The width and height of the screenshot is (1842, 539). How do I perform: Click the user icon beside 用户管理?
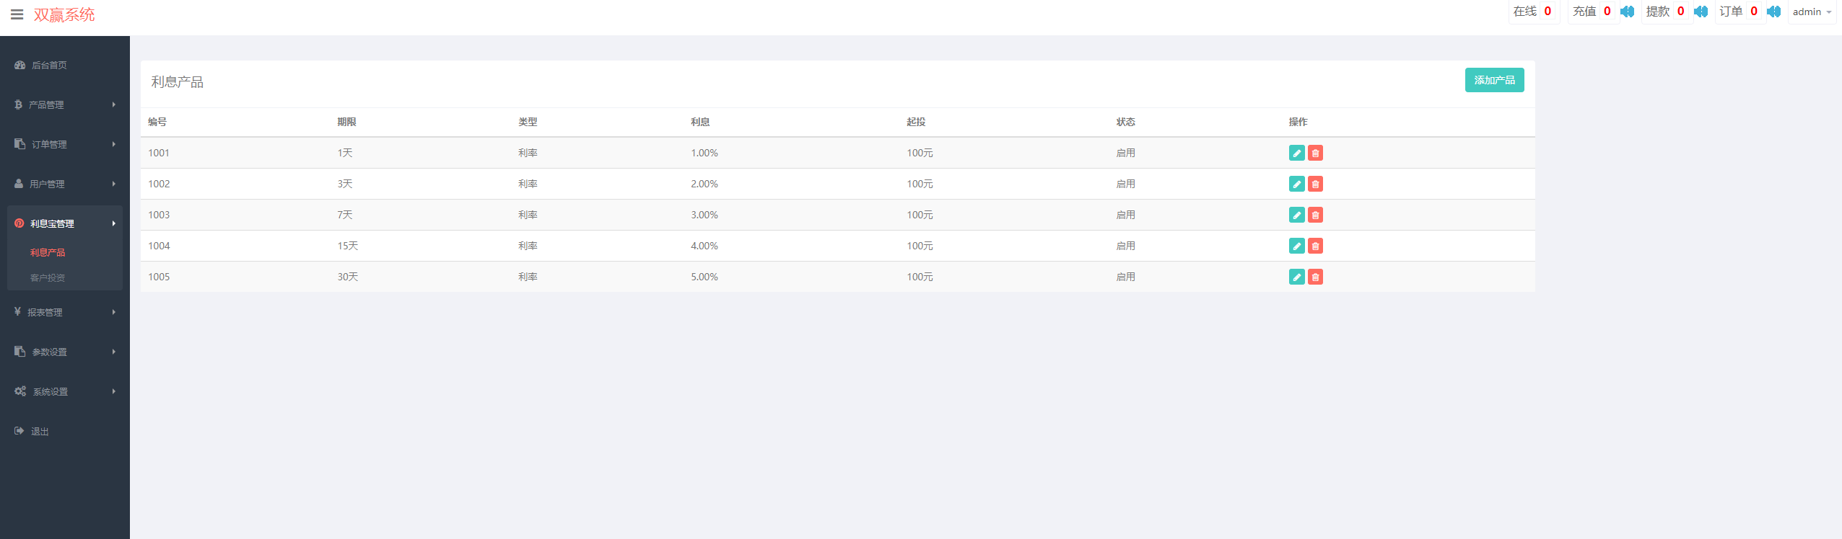tap(19, 184)
